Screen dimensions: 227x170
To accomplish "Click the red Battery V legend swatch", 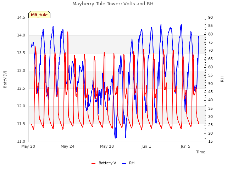I will click(x=94, y=164).
